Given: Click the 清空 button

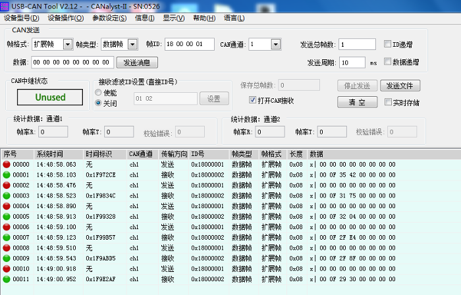Looking at the screenshot, I should [357, 102].
